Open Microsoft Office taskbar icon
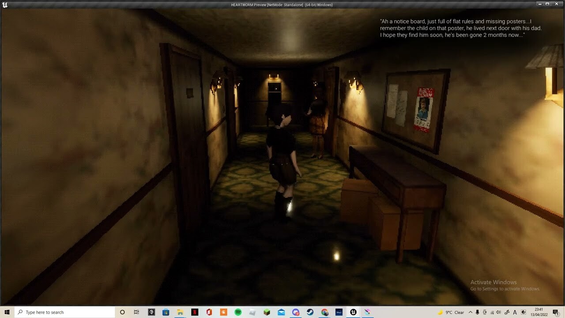The width and height of the screenshot is (565, 318). (x=209, y=312)
